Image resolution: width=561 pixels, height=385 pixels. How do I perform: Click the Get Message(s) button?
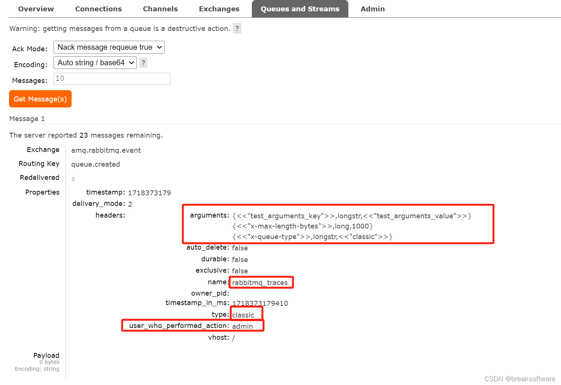click(x=40, y=99)
